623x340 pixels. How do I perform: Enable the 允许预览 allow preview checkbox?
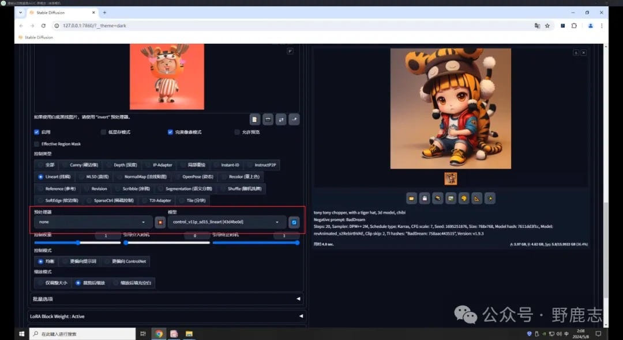(x=237, y=132)
